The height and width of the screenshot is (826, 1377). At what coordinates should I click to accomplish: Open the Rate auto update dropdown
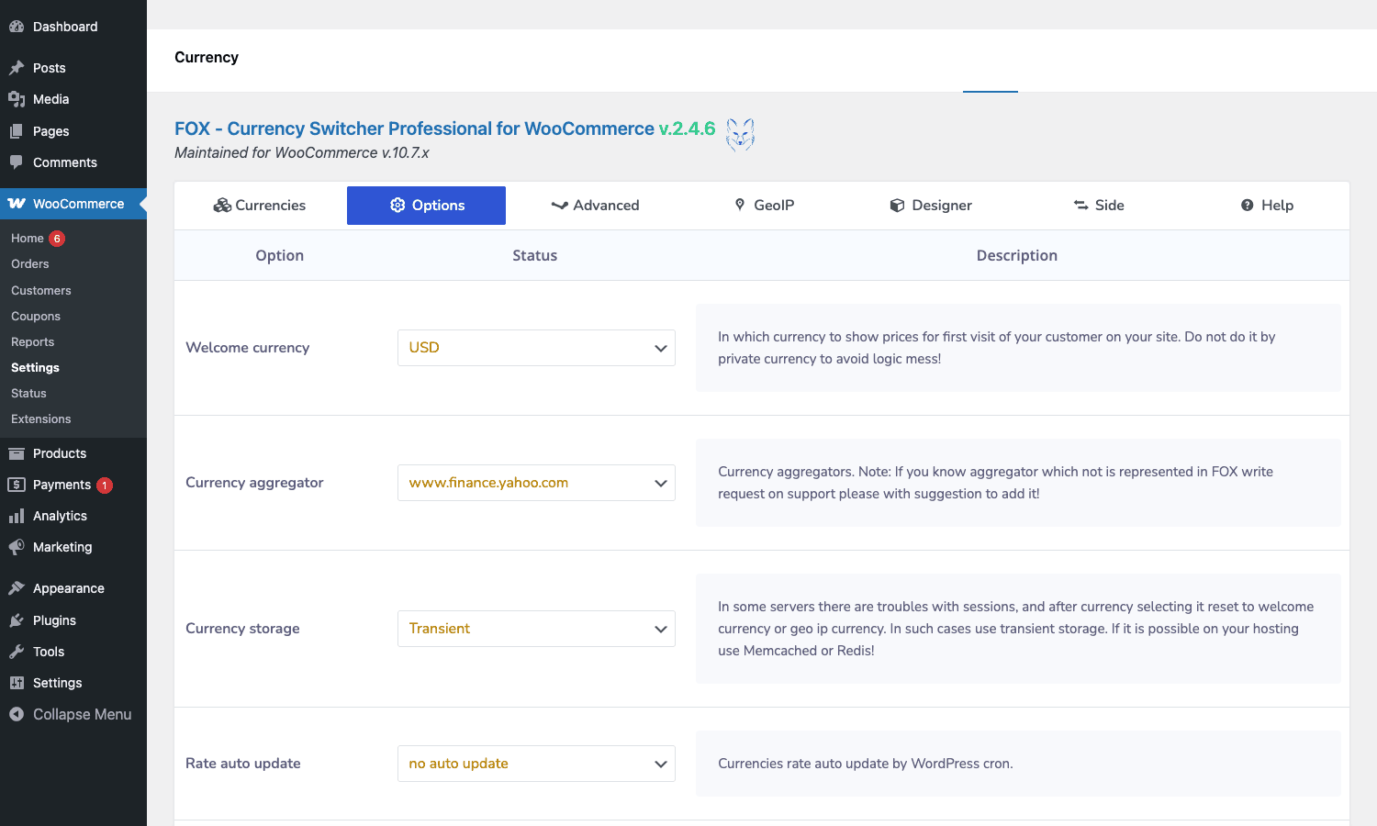[536, 764]
